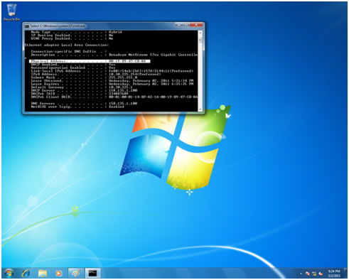Open the taskbar clock showing 6:24 PM
The height and width of the screenshot is (280, 349).
click(334, 274)
